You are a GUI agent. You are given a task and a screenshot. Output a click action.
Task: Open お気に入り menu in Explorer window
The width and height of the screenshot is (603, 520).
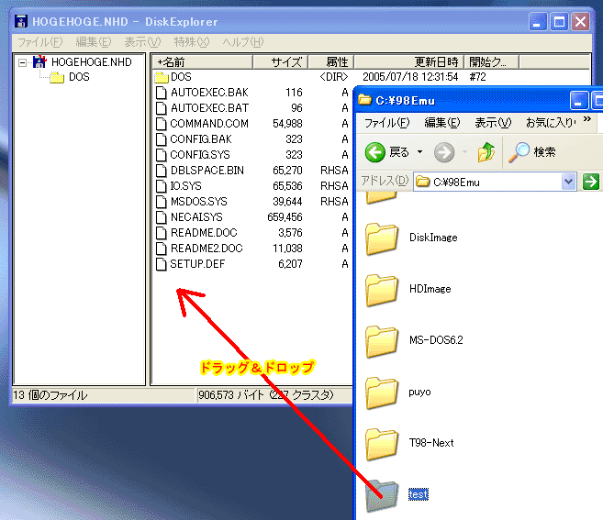tap(551, 123)
